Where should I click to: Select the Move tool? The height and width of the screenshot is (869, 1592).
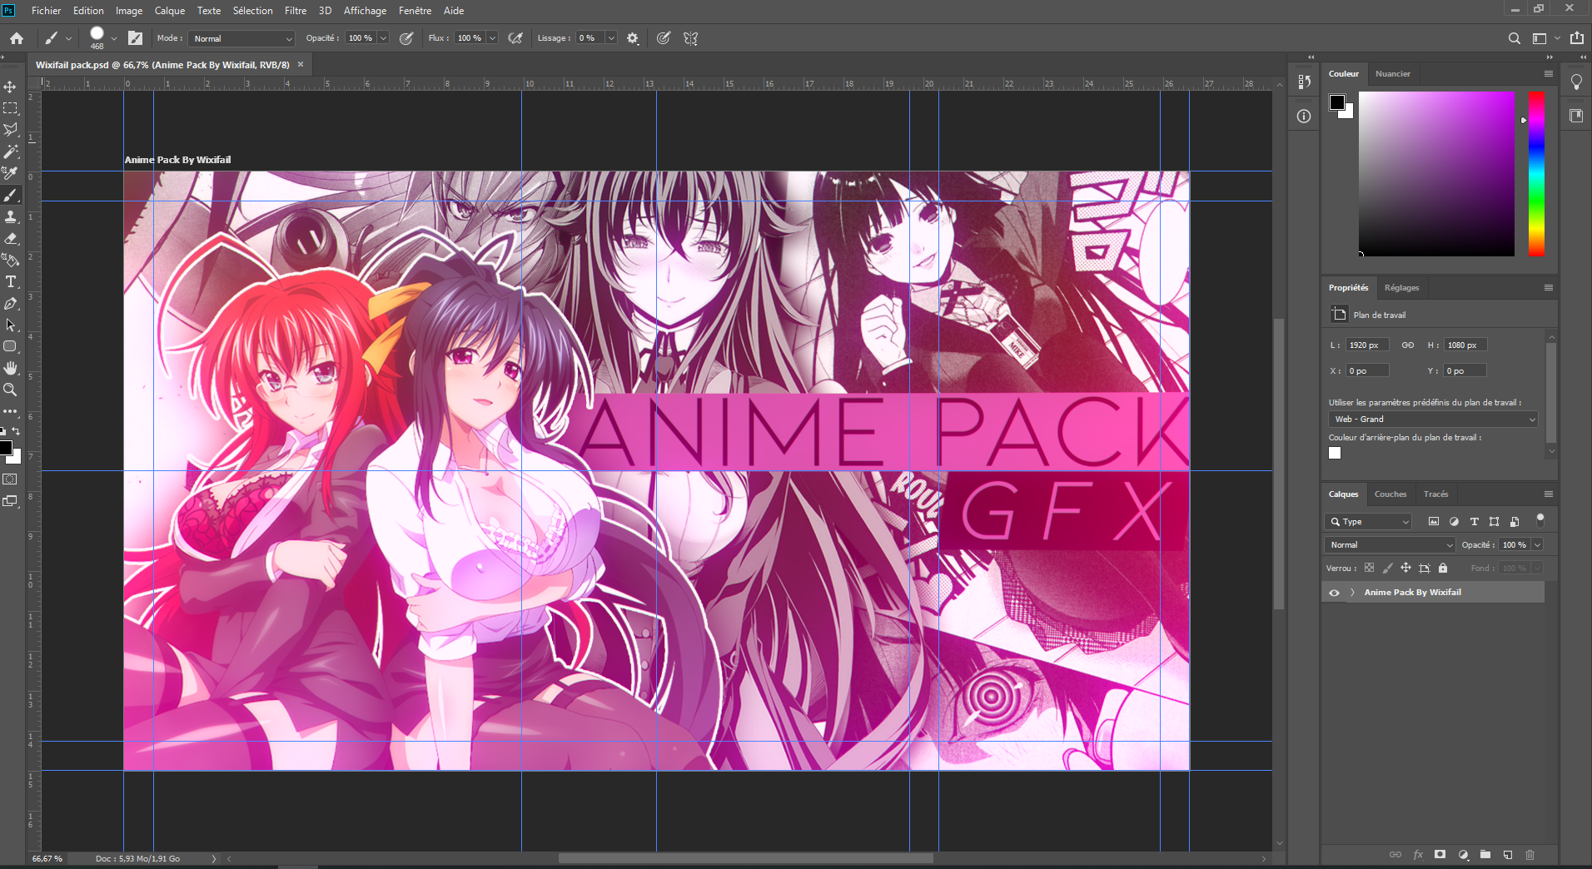(x=10, y=87)
